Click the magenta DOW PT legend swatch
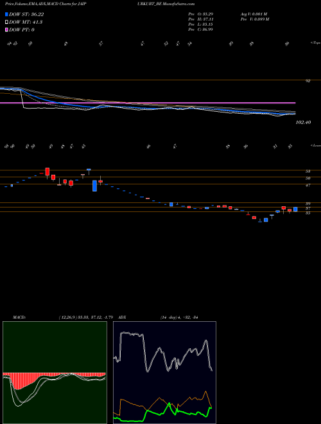 tap(7, 30)
